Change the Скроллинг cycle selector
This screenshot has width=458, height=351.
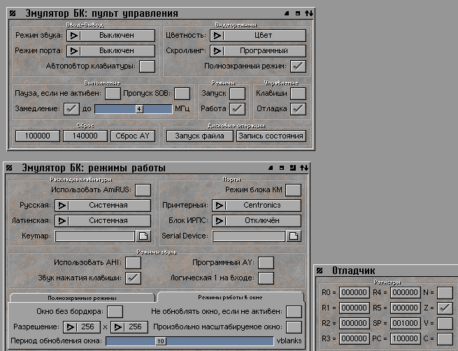pos(258,51)
